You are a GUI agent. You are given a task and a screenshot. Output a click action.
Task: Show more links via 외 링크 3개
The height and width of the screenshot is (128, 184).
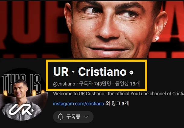pos(117,104)
